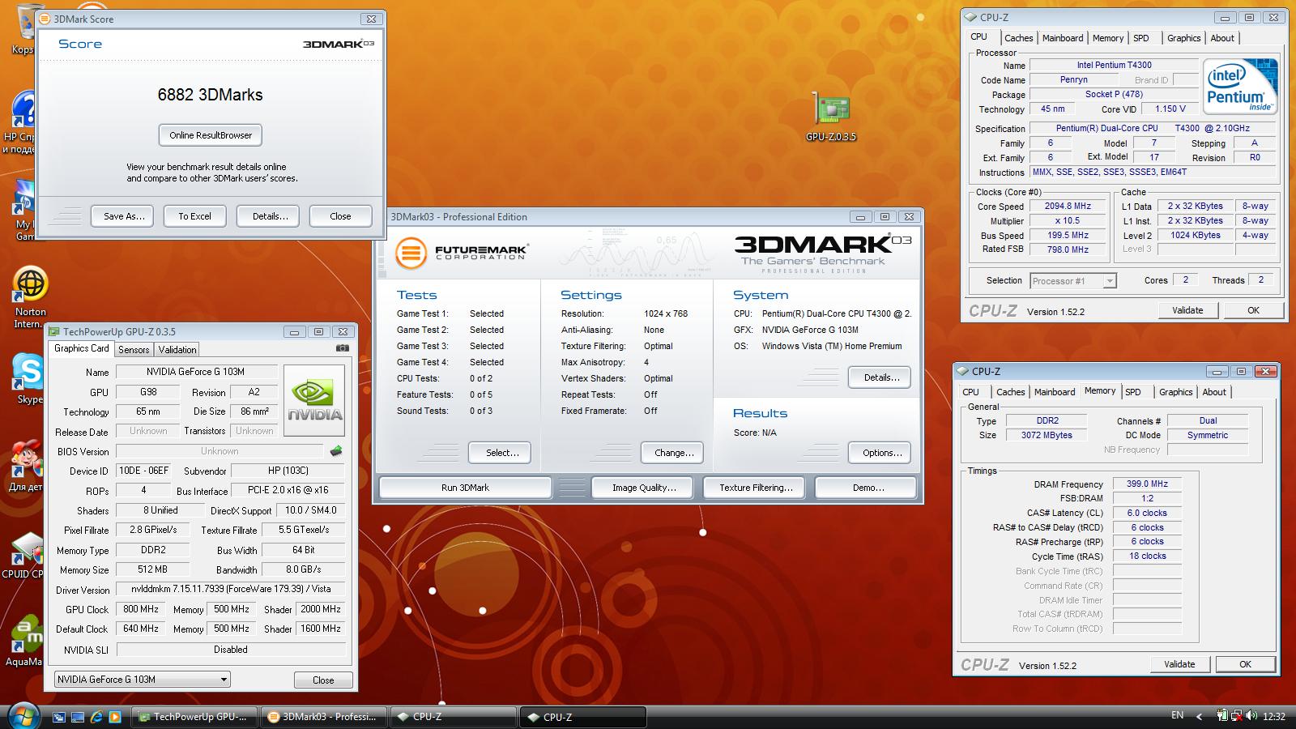The width and height of the screenshot is (1296, 729).
Task: Click the DRAM Frequency 399.0 MHz field
Action: pyautogui.click(x=1147, y=484)
